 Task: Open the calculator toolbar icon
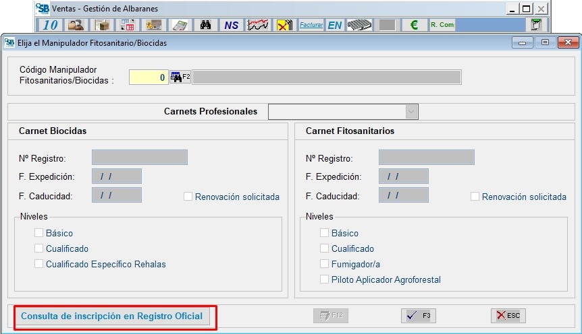180,25
